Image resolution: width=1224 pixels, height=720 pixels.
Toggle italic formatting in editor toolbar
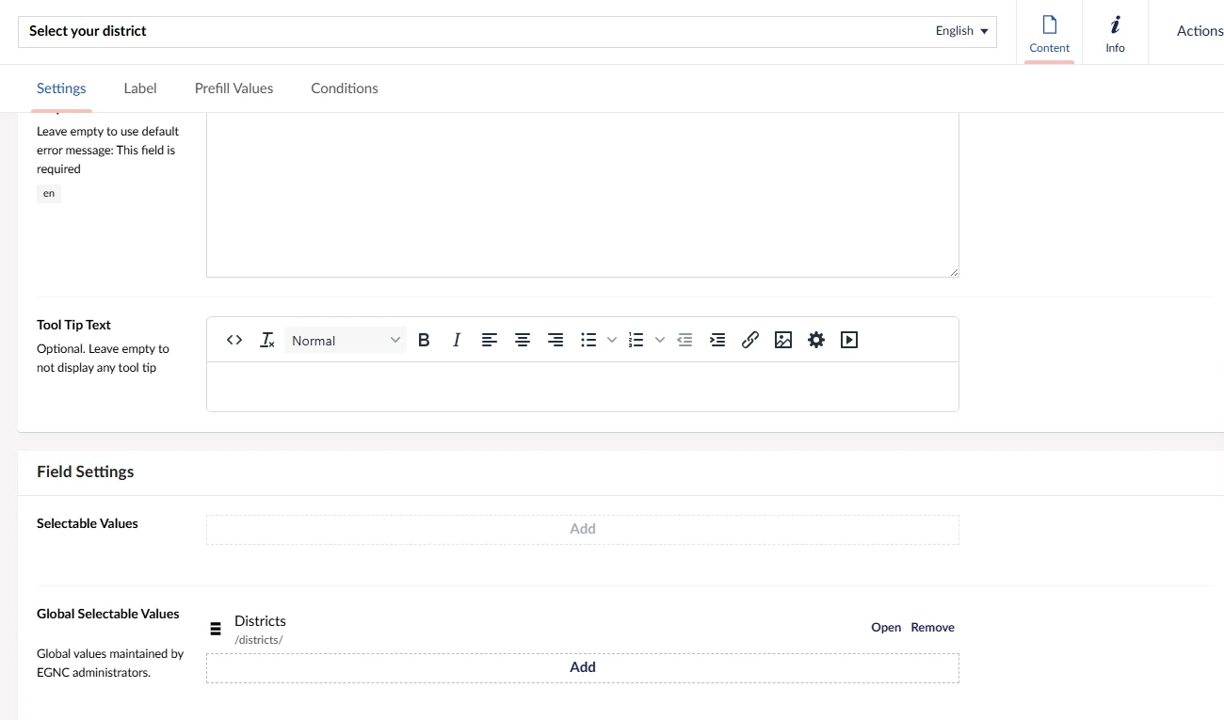click(457, 340)
